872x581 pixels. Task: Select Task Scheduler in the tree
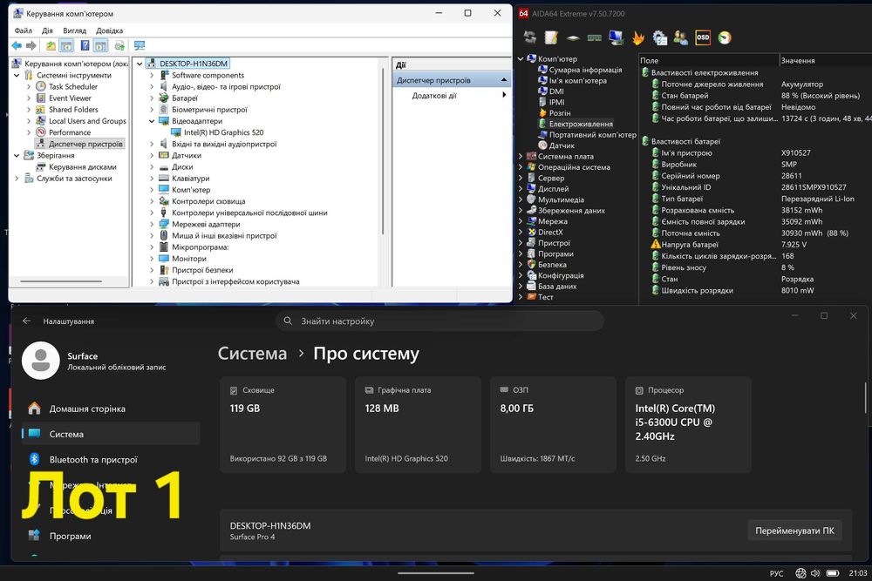[73, 86]
